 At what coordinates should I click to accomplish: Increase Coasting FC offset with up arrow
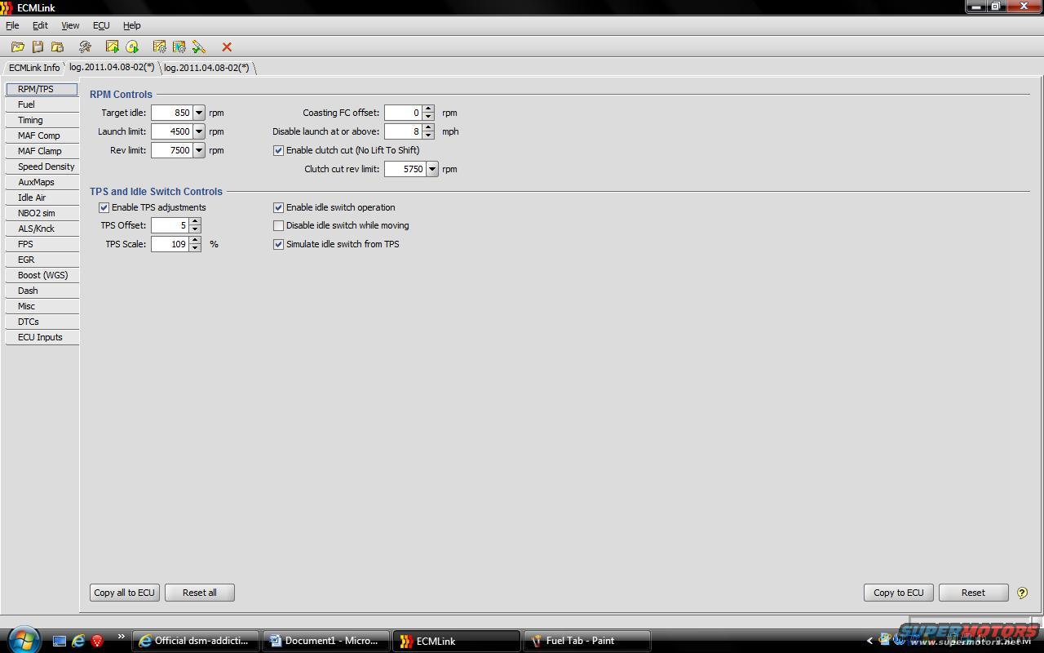click(x=428, y=109)
